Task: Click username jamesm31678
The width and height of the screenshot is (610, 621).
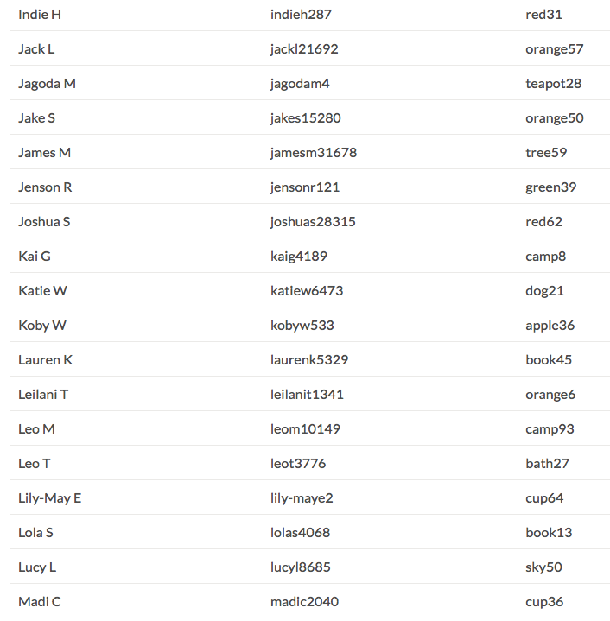Action: point(313,153)
